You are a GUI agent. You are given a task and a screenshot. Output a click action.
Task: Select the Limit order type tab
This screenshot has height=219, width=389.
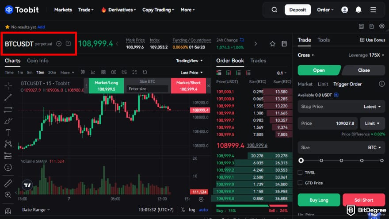click(x=323, y=84)
